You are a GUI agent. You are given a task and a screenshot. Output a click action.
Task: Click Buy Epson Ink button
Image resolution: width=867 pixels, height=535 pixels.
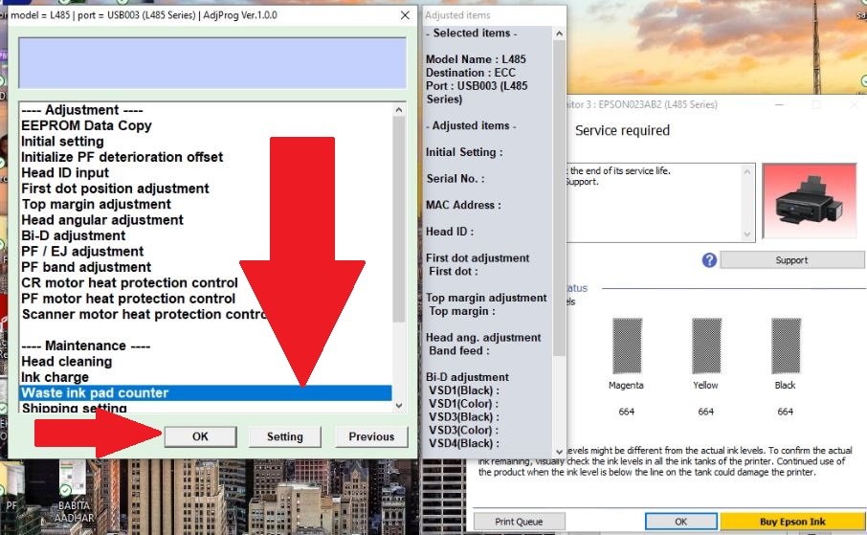pyautogui.click(x=792, y=522)
